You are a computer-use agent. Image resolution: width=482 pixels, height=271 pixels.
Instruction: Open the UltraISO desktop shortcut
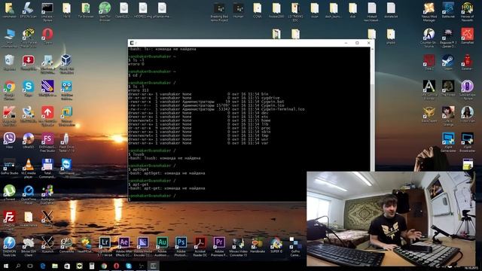click(29, 141)
